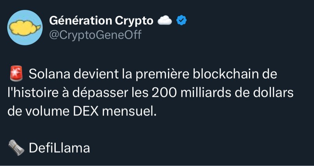
Task: Open the @CryptoGeneOff handle
Action: [95, 35]
